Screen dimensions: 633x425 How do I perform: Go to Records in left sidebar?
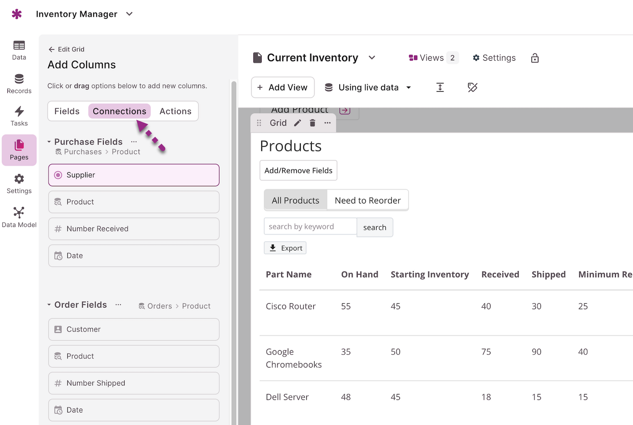pyautogui.click(x=19, y=84)
